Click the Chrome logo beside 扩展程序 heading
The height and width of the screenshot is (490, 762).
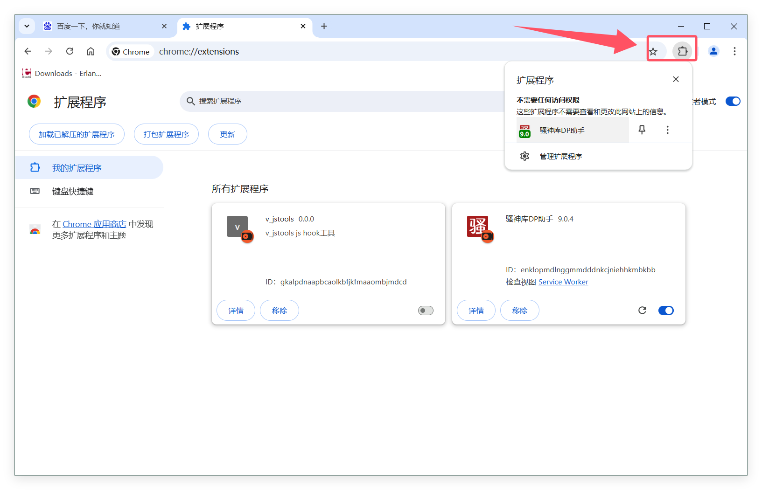34,101
